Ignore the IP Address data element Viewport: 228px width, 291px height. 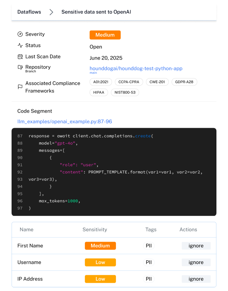point(196,279)
